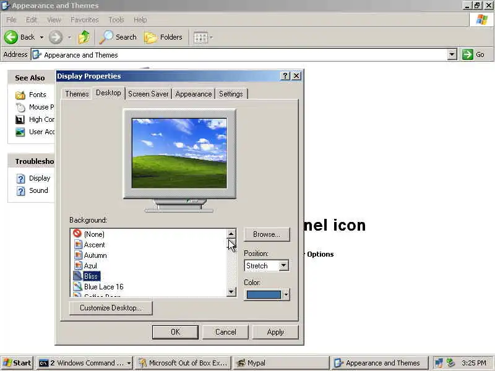Open the Start menu

pos(17,363)
